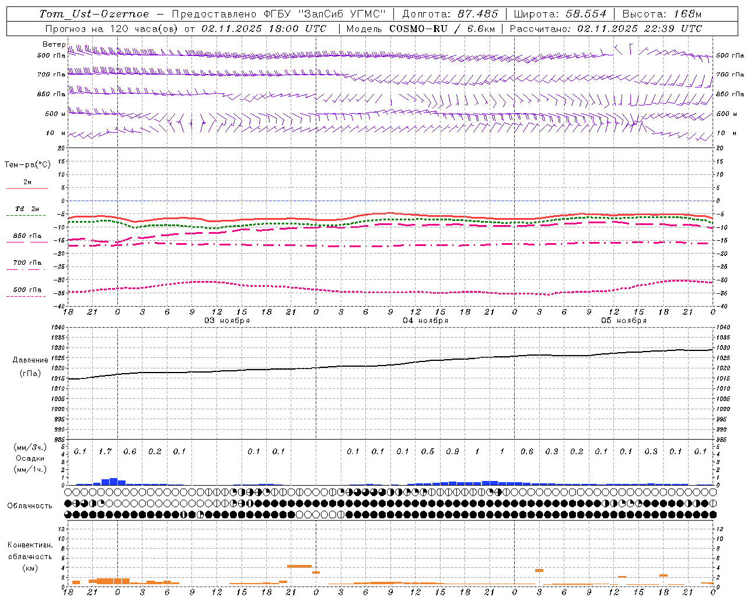Click the dotted line sample under the temperature legend's '500 гПа' entry
This screenshot has height=597, width=747.
(26, 296)
